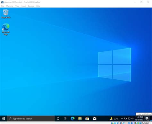Open the volume speaker tray icon
The height and width of the screenshot is (124, 152).
(x=132, y=119)
